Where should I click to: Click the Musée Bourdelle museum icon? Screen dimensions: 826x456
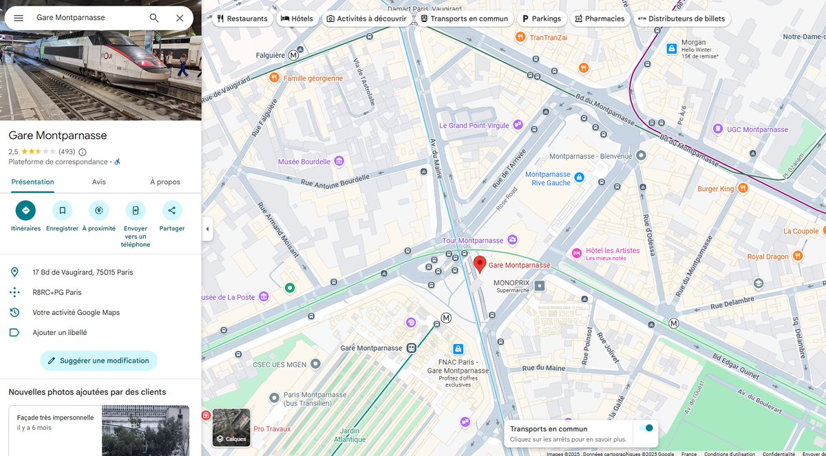pos(338,160)
